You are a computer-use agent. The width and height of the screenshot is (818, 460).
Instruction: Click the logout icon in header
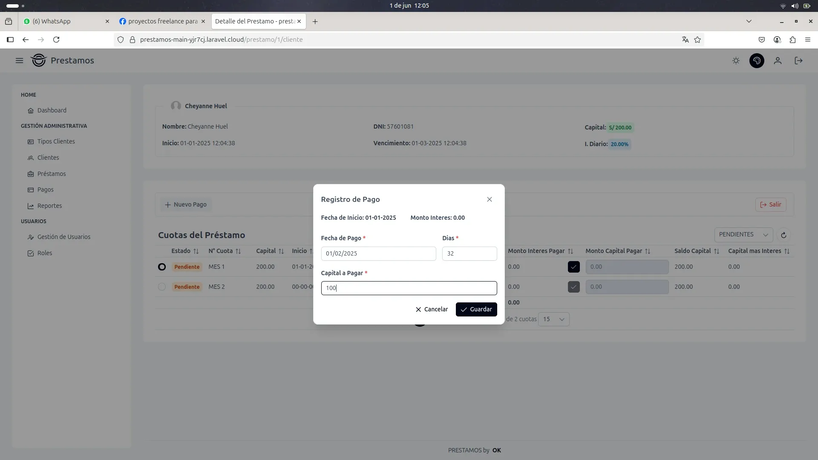798,60
